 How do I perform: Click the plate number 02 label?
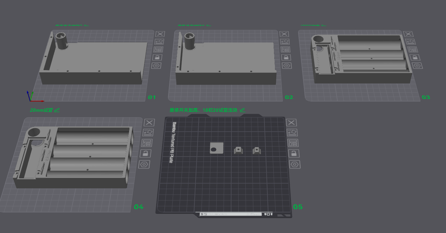coord(289,97)
